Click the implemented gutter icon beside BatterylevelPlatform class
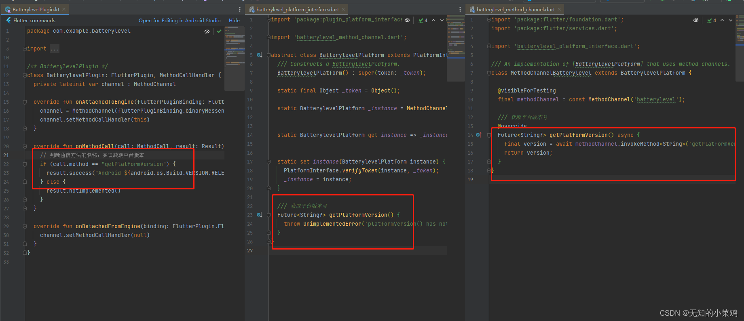 pos(260,55)
